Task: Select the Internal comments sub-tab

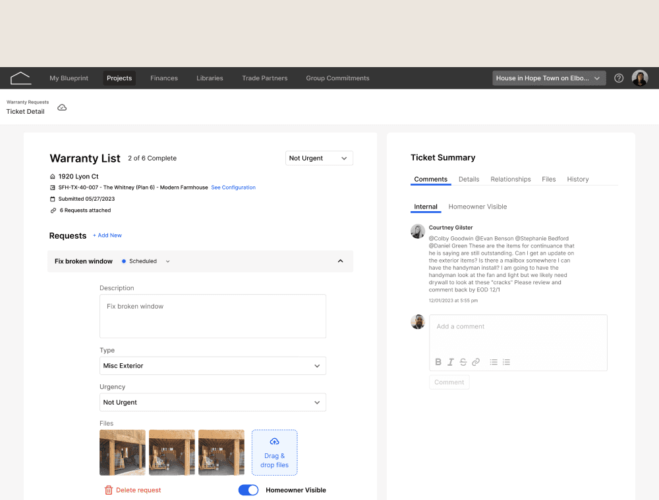Action: pyautogui.click(x=426, y=207)
